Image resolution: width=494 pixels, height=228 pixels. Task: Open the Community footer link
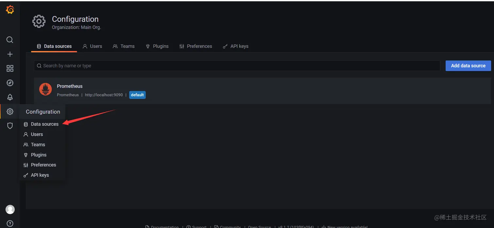click(227, 226)
